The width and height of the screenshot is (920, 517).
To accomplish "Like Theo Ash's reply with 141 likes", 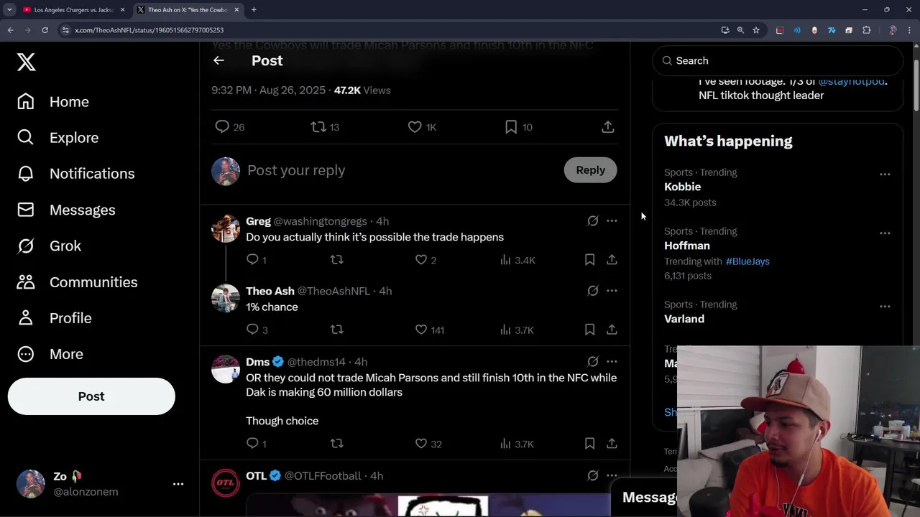I will point(421,330).
